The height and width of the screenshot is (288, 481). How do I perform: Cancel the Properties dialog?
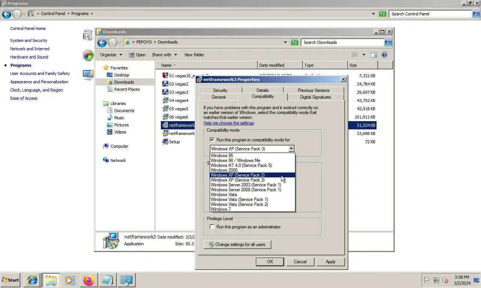[x=300, y=262]
